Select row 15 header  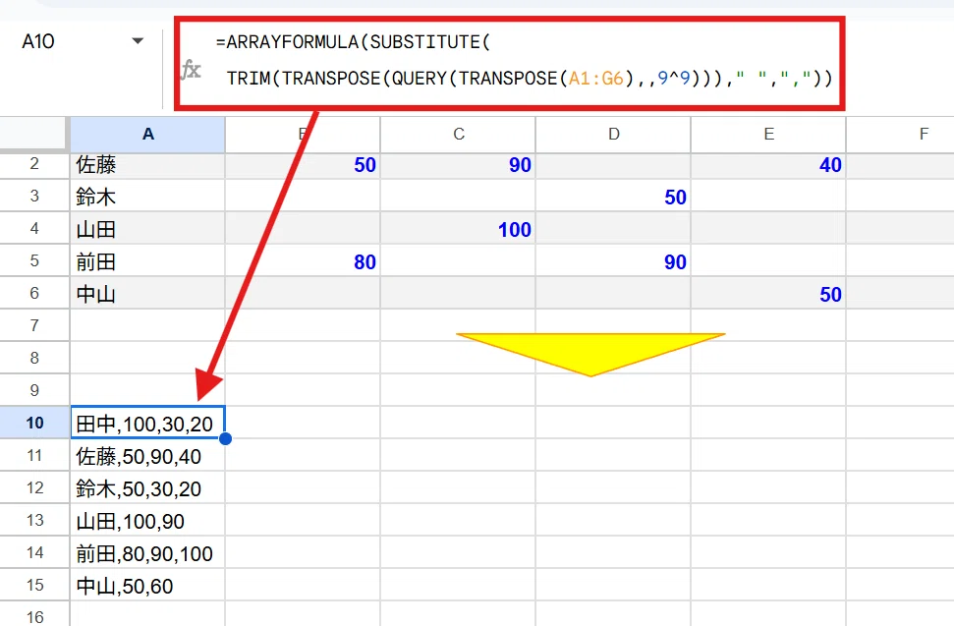pos(34,585)
